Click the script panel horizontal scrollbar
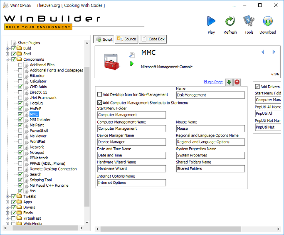This screenshot has width=284, height=235. [x=171, y=229]
